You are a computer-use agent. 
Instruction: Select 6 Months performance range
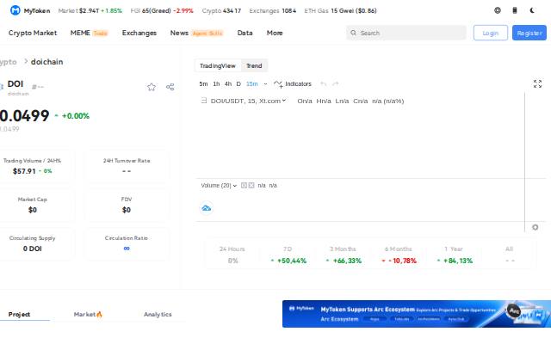click(x=398, y=255)
